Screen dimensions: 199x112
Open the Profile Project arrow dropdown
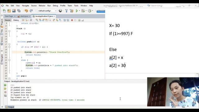pyautogui.click(x=93, y=11)
